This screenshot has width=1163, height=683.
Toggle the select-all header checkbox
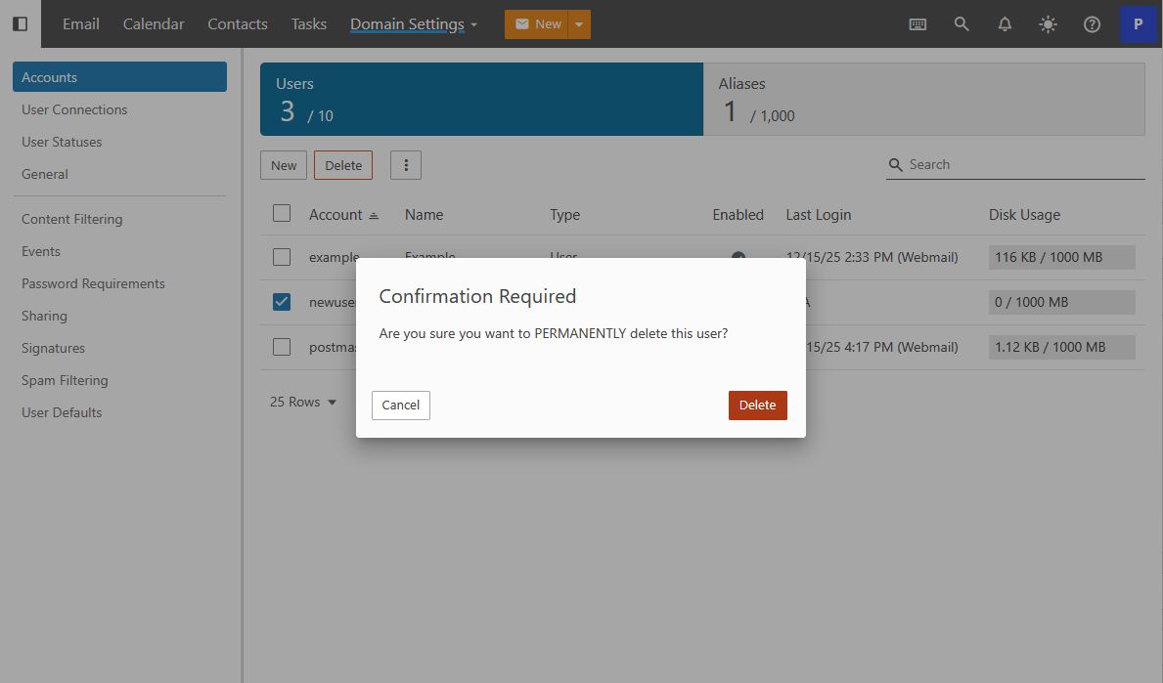[282, 213]
